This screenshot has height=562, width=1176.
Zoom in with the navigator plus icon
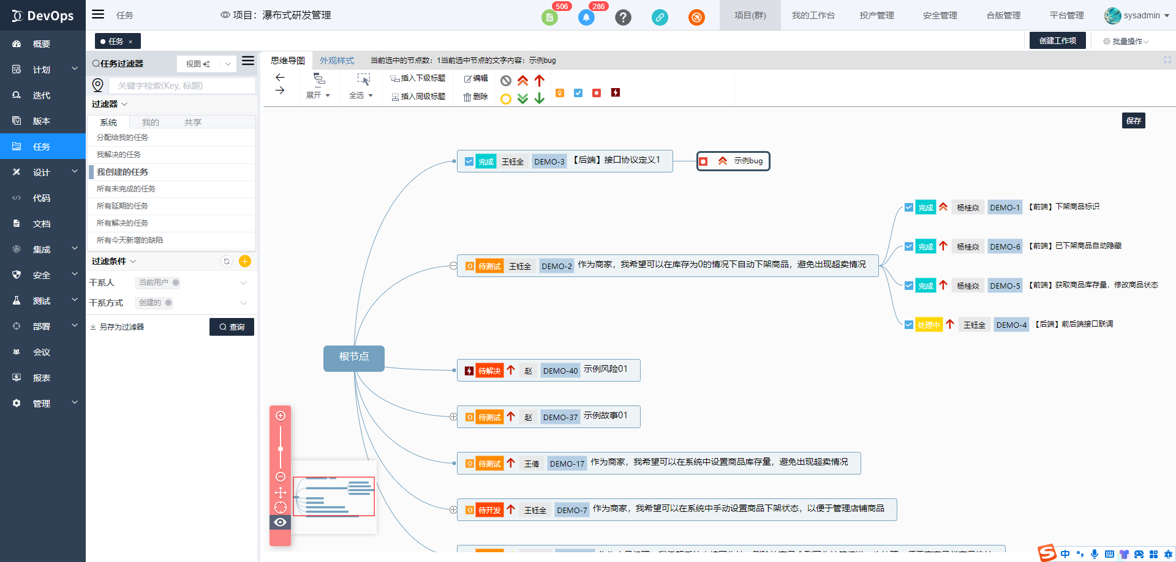[x=281, y=416]
